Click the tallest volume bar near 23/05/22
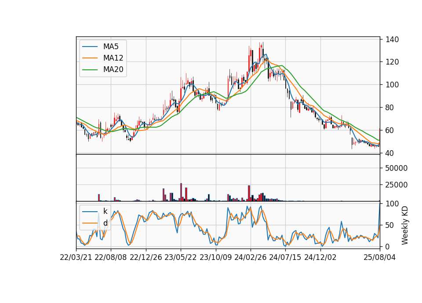The width and height of the screenshot is (422, 303). click(x=181, y=192)
